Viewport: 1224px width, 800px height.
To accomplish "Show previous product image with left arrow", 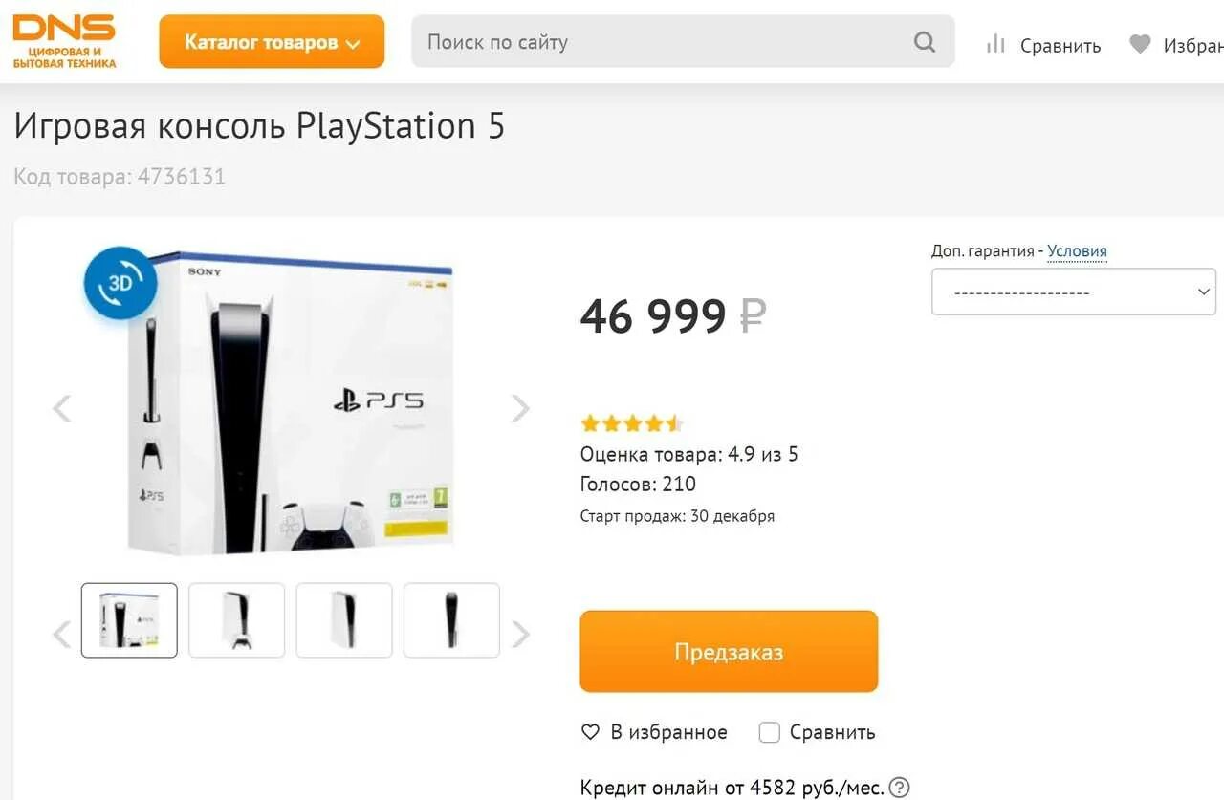I will click(x=61, y=408).
